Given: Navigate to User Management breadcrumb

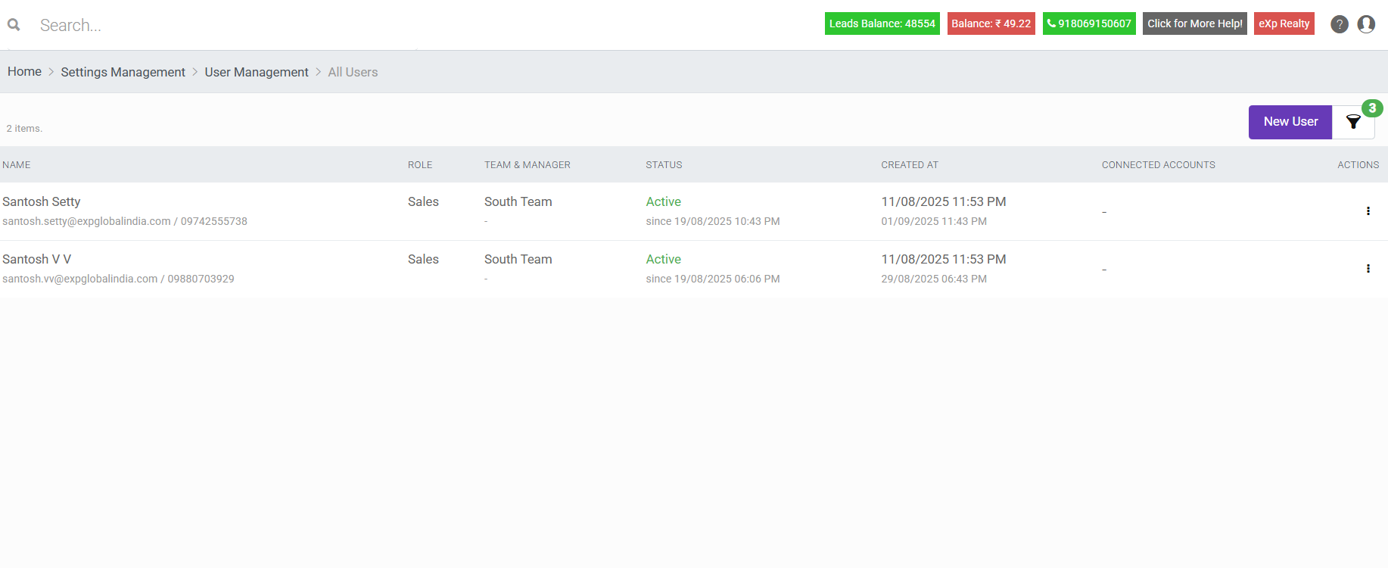Looking at the screenshot, I should [x=257, y=72].
